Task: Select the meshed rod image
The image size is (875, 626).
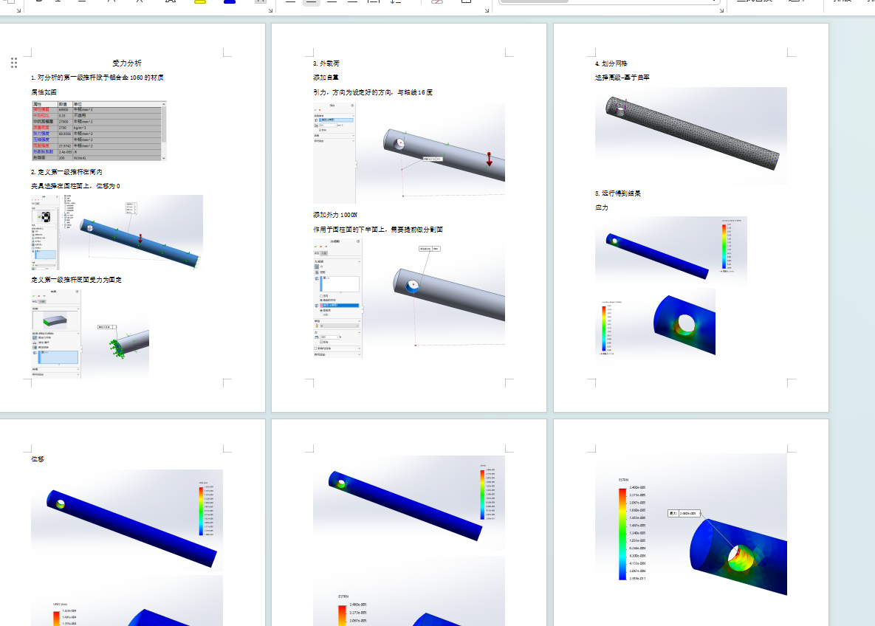Action: tap(691, 136)
